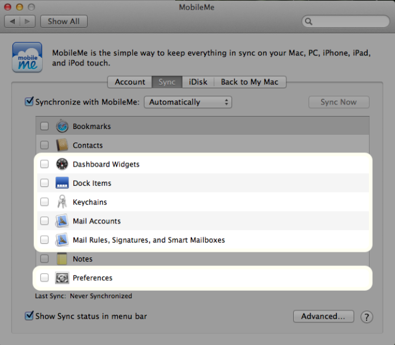Check the Notes sync box
This screenshot has width=395, height=345.
click(44, 259)
